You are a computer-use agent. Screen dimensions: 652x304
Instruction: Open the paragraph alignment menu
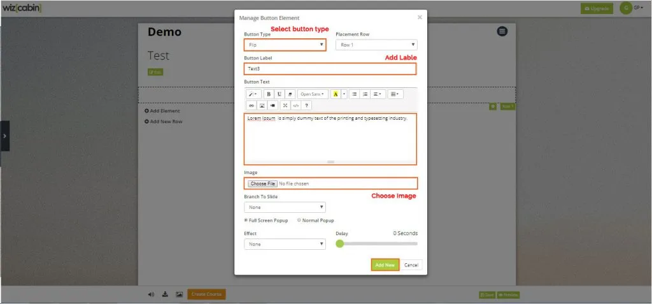coord(378,94)
